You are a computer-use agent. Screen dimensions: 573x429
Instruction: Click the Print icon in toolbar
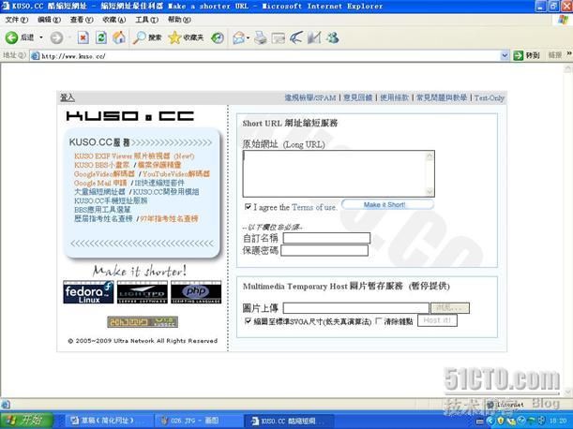[261, 38]
